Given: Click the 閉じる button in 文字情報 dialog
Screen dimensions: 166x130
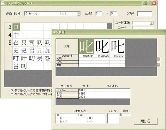Looking at the screenshot, I should pos(146,121).
